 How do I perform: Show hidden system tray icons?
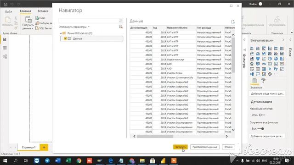click(x=237, y=161)
